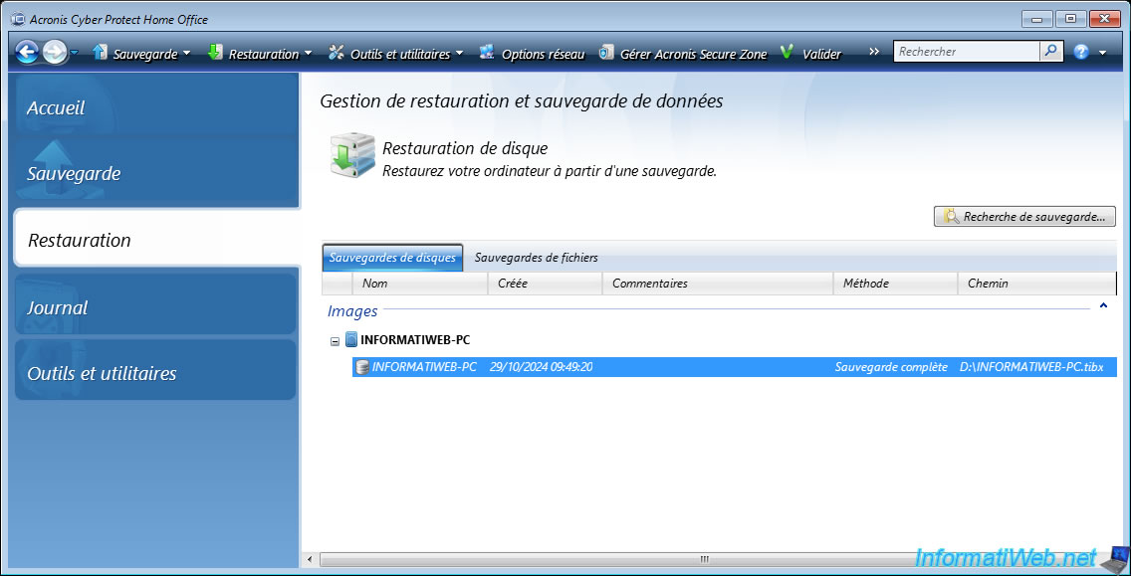Collapse the INFORMATIWEB-PC tree node
This screenshot has height=576, width=1131.
tap(336, 341)
